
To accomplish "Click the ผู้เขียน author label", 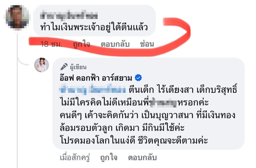I will pyautogui.click(x=78, y=67).
